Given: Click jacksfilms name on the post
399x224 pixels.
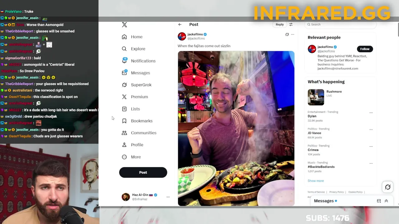Looking at the screenshot, I should (x=195, y=34).
